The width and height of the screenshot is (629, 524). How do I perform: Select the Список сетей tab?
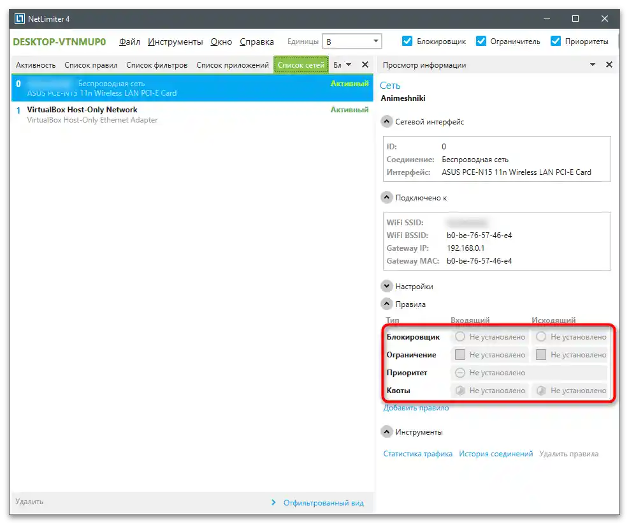(x=301, y=64)
